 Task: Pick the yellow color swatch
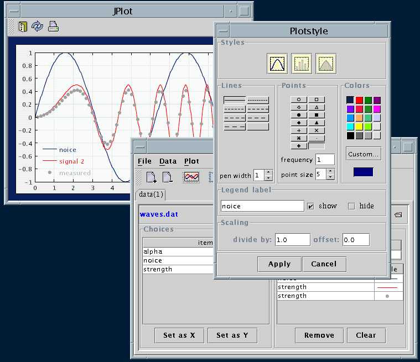(359, 127)
